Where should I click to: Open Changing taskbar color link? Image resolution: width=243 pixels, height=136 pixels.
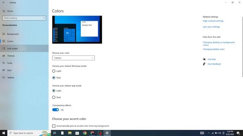(x=213, y=49)
